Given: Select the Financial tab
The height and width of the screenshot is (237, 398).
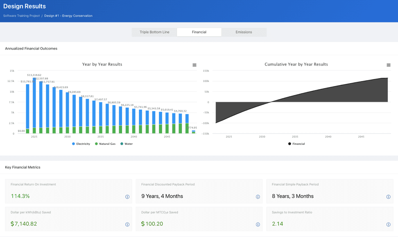Looking at the screenshot, I should 199,32.
